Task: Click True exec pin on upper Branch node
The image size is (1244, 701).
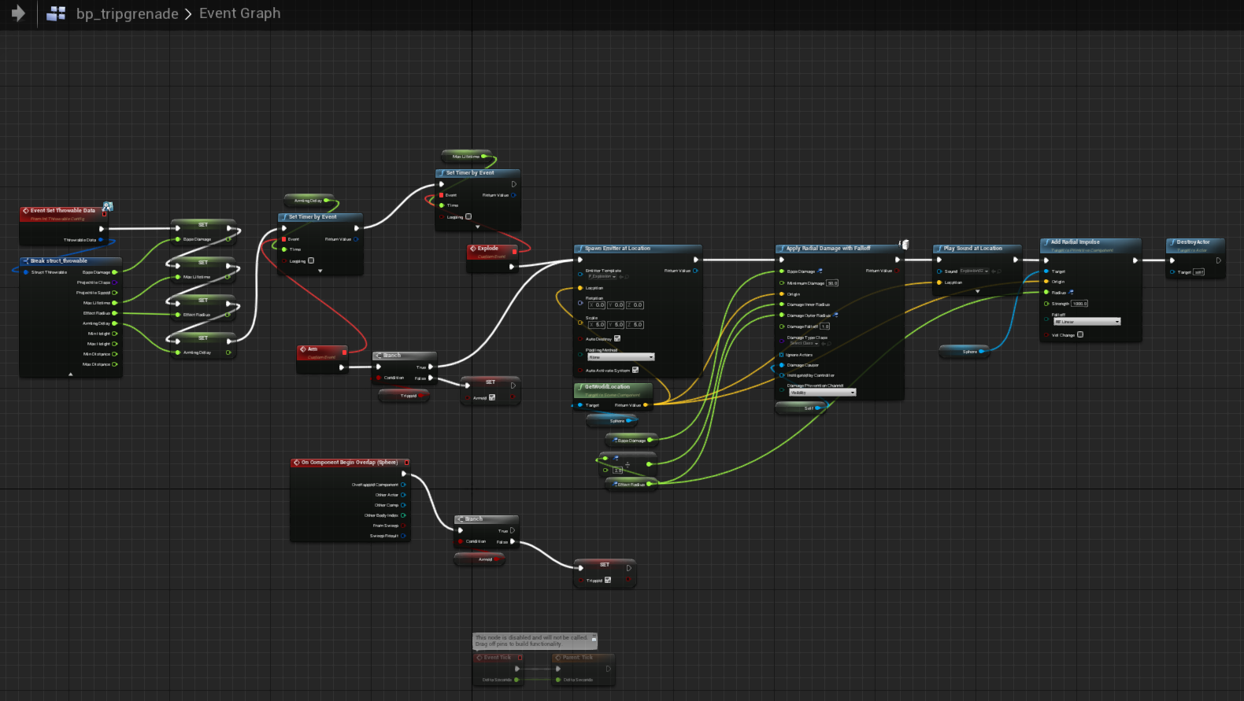Action: click(x=431, y=367)
